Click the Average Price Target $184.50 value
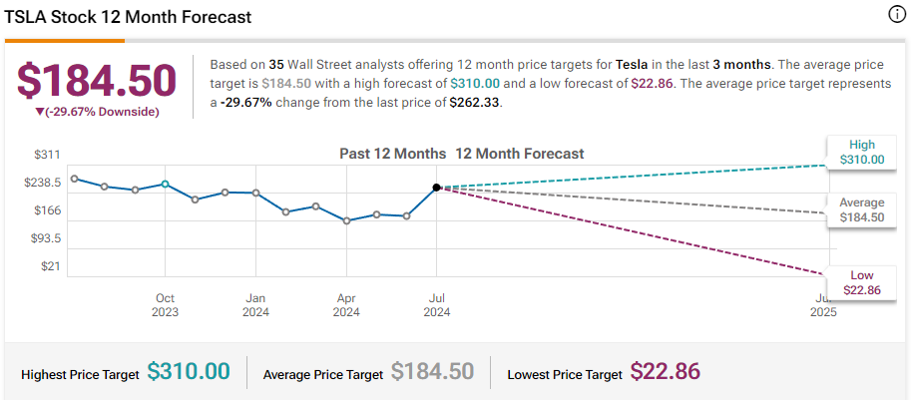This screenshot has width=911, height=400. coord(432,372)
